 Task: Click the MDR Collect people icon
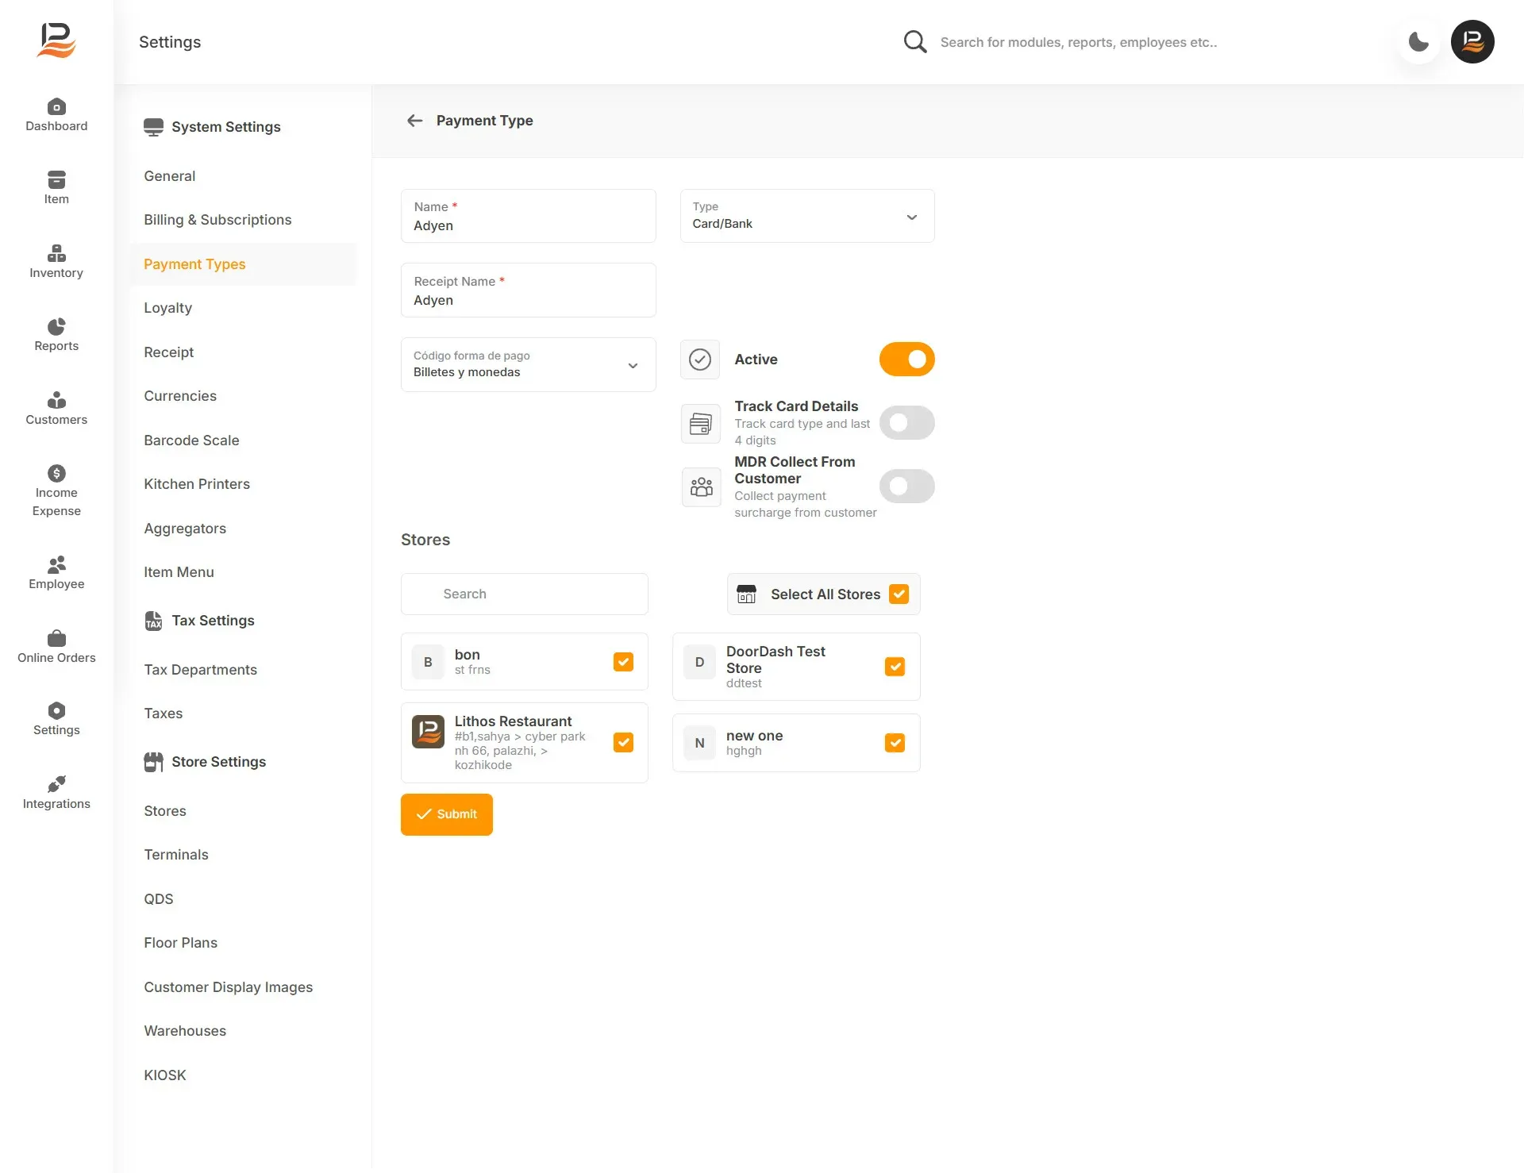coord(701,487)
